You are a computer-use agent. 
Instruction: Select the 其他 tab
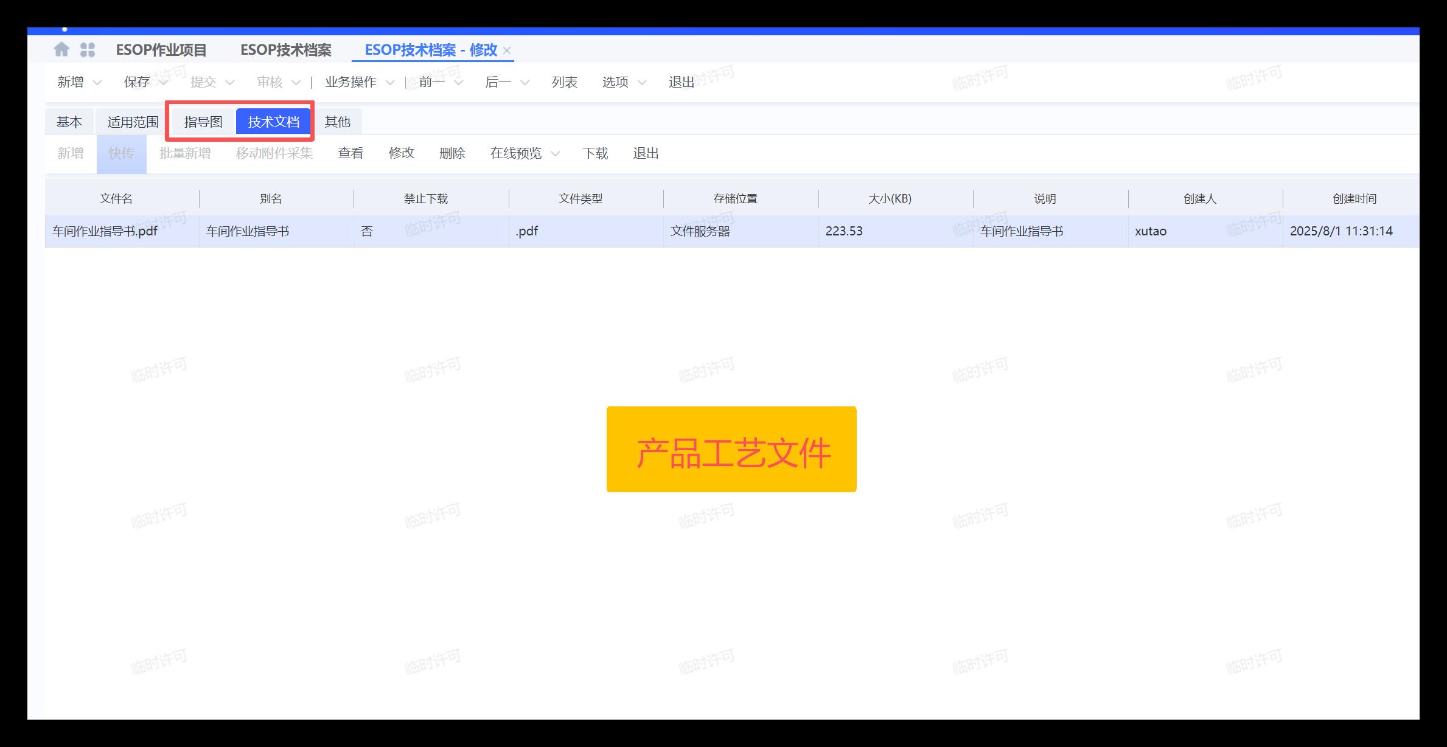337,122
